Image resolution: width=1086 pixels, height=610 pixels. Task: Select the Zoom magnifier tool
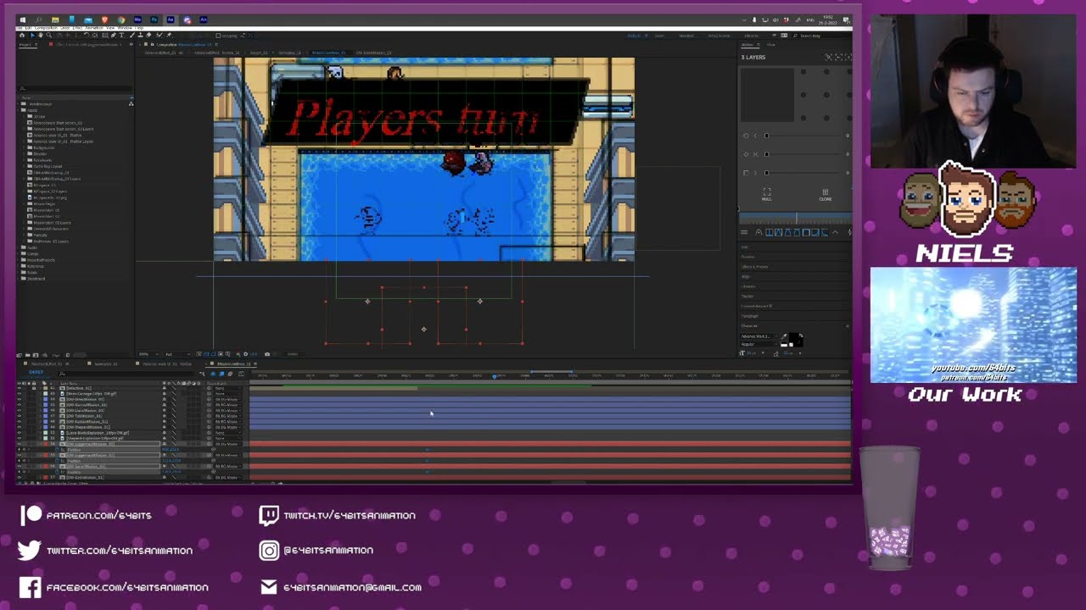pyautogui.click(x=48, y=35)
